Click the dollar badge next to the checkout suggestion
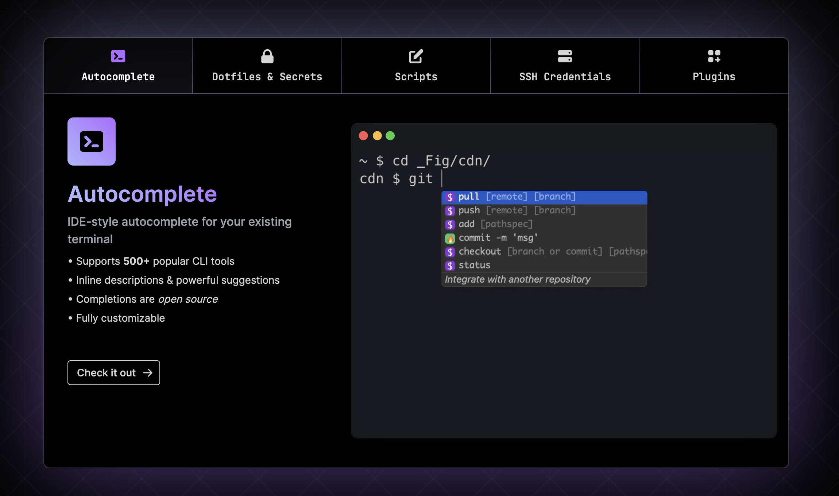This screenshot has height=496, width=839. pyautogui.click(x=451, y=251)
